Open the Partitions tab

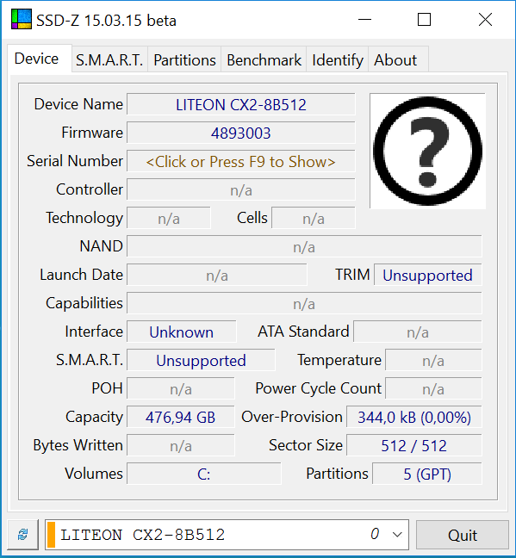[184, 59]
